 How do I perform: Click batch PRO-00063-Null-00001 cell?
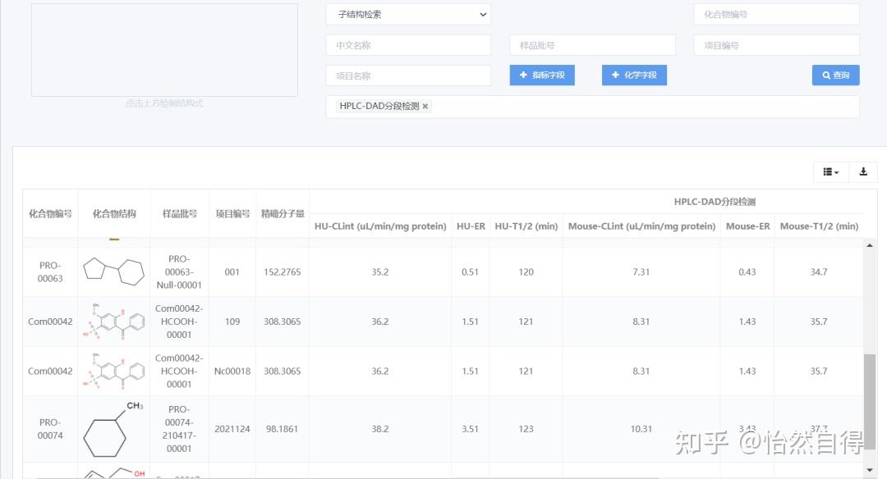coord(179,271)
